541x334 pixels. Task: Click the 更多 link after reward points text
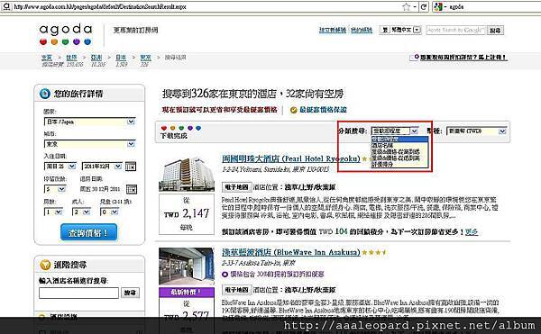[x=472, y=232]
